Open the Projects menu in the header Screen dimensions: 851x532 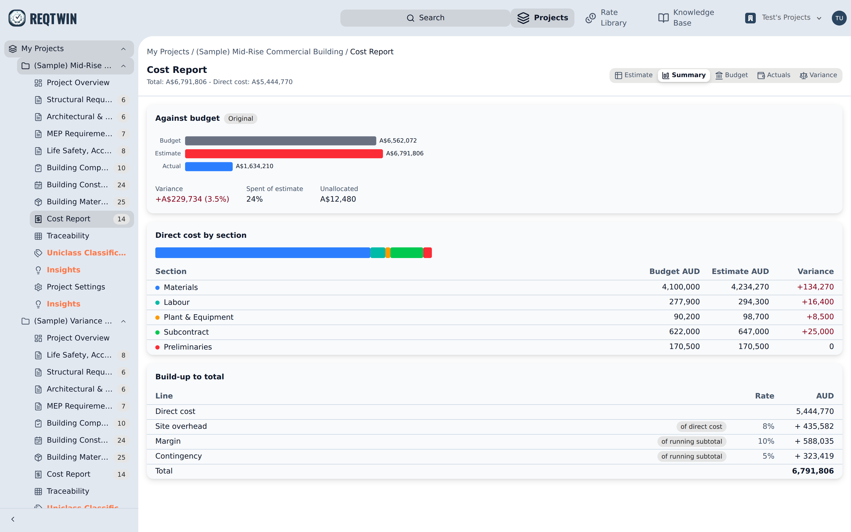click(543, 18)
